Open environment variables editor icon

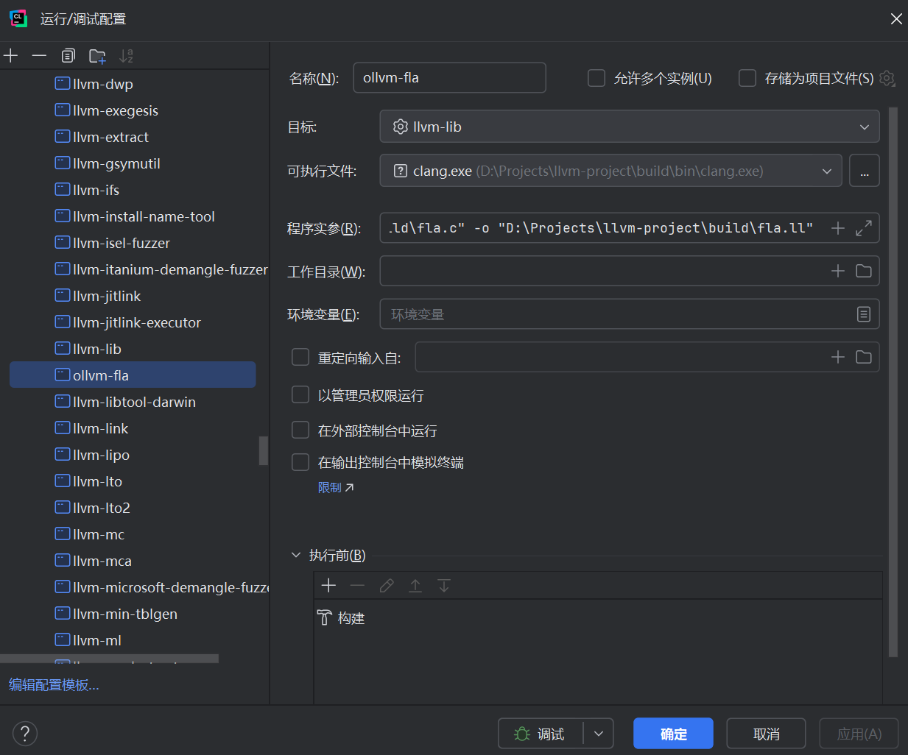864,314
